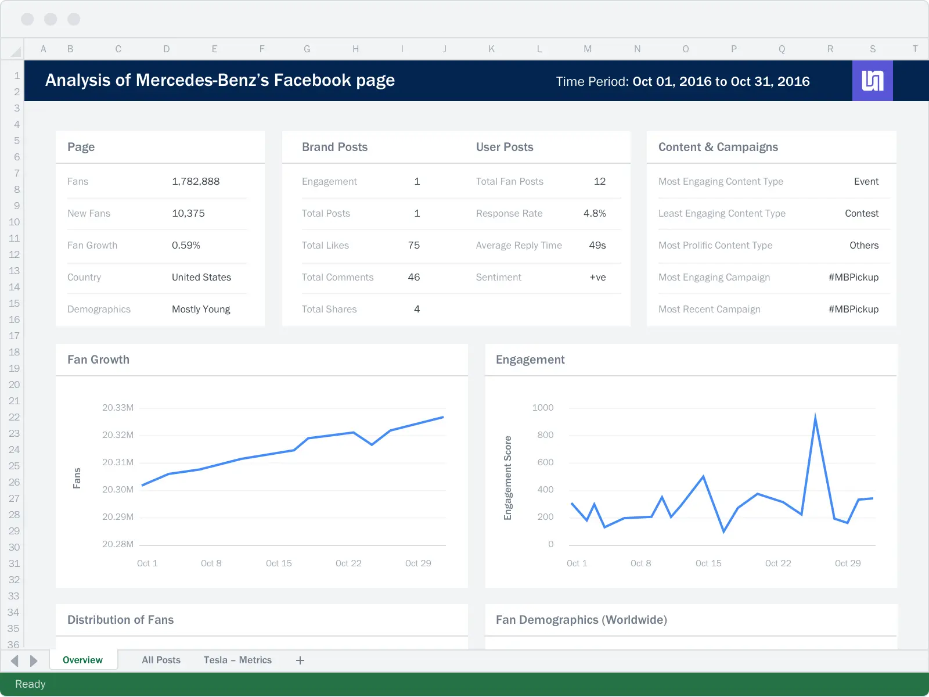The image size is (929, 697).
Task: Click the Response Rate value 4.8%
Action: click(595, 213)
